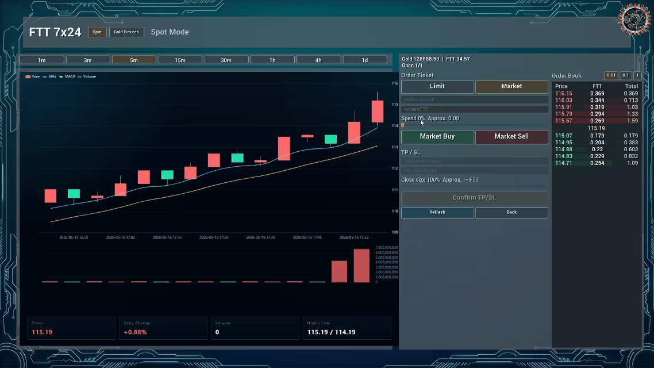Click ask price 115.79 in order book
This screenshot has height=368, width=654.
564,114
